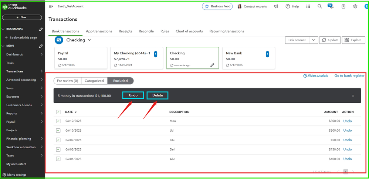Viewport: 369px width, 179px height.
Task: Close the batch action bar
Action: click(353, 96)
